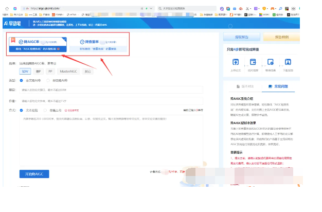
Task: Click the waiting for result step icon
Action: click(271, 62)
